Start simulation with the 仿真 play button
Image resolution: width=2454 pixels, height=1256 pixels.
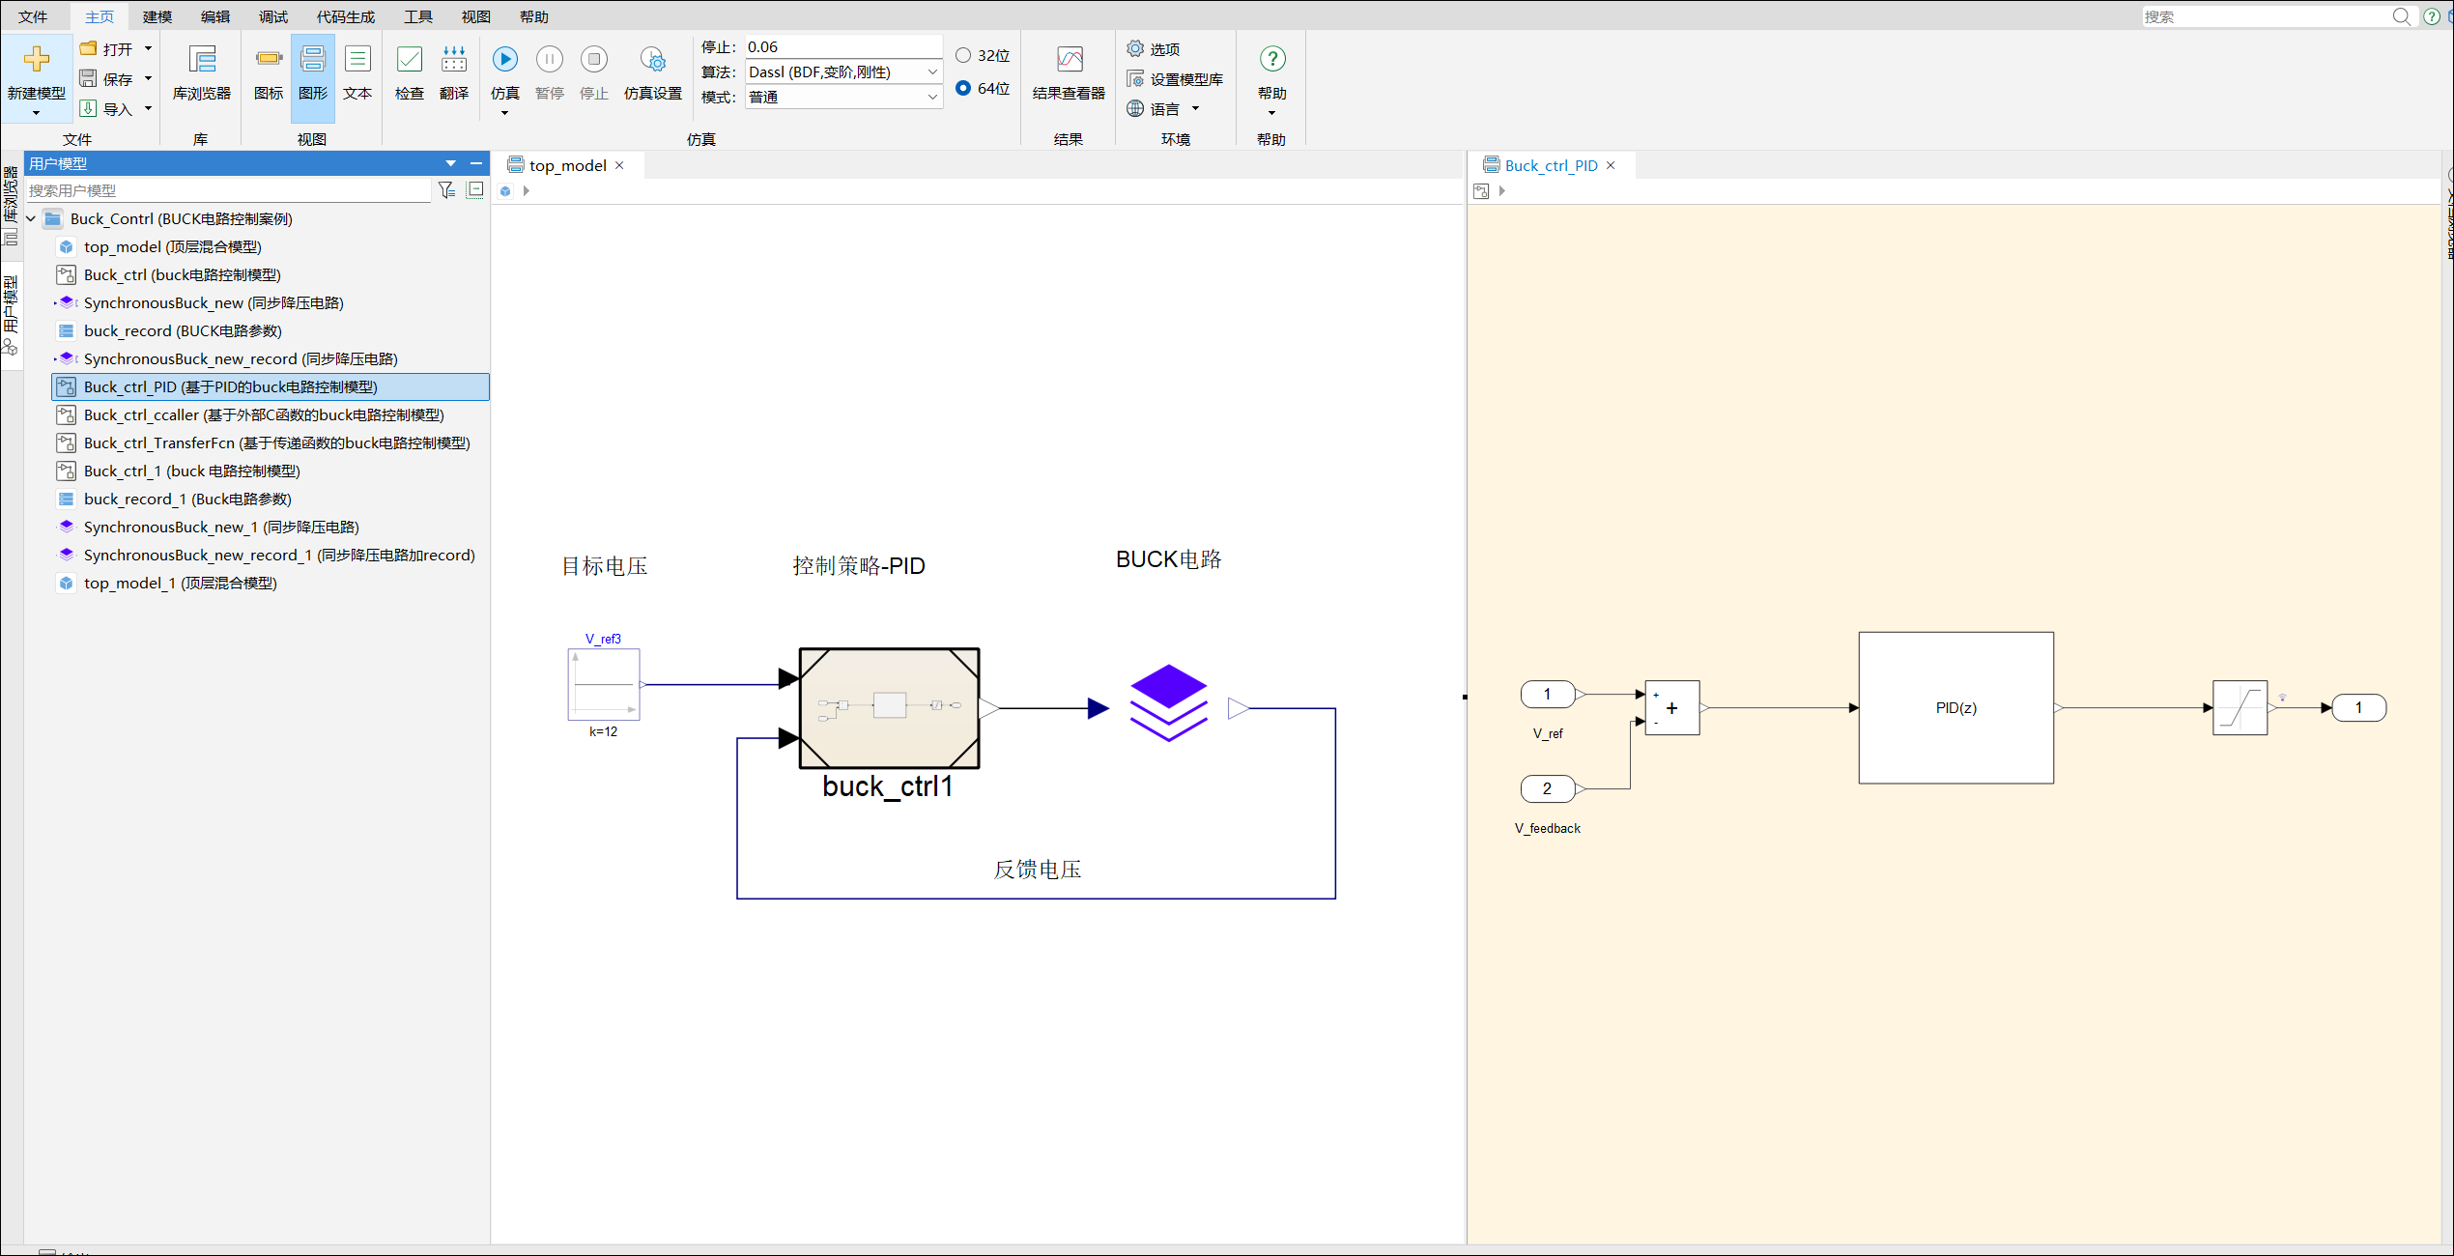[x=504, y=61]
